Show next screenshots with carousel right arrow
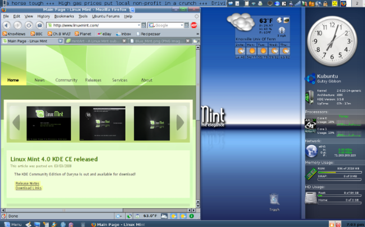 [x=180, y=122]
